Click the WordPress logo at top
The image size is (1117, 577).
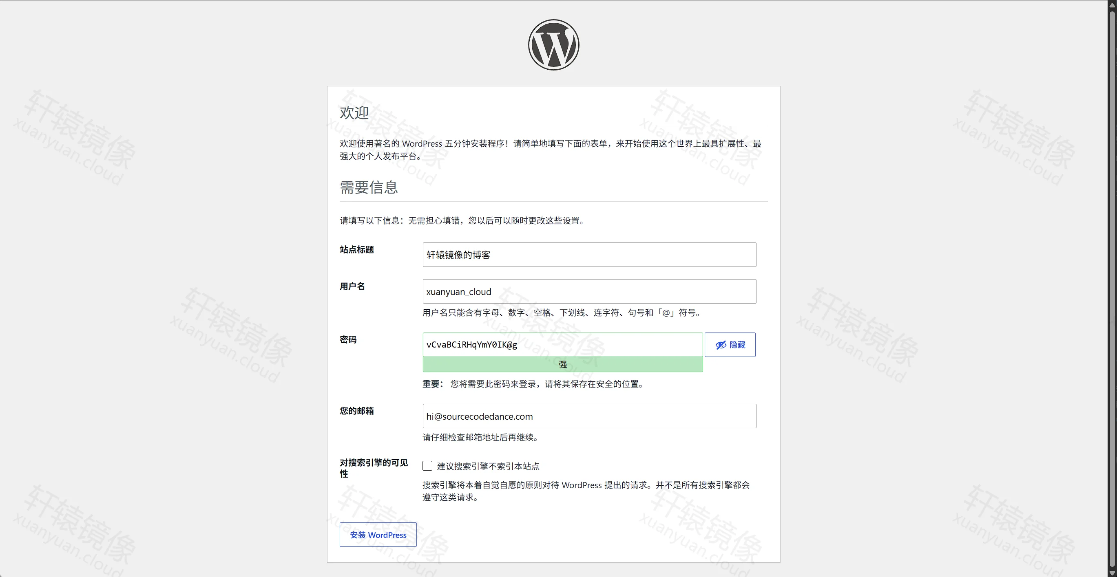click(553, 44)
